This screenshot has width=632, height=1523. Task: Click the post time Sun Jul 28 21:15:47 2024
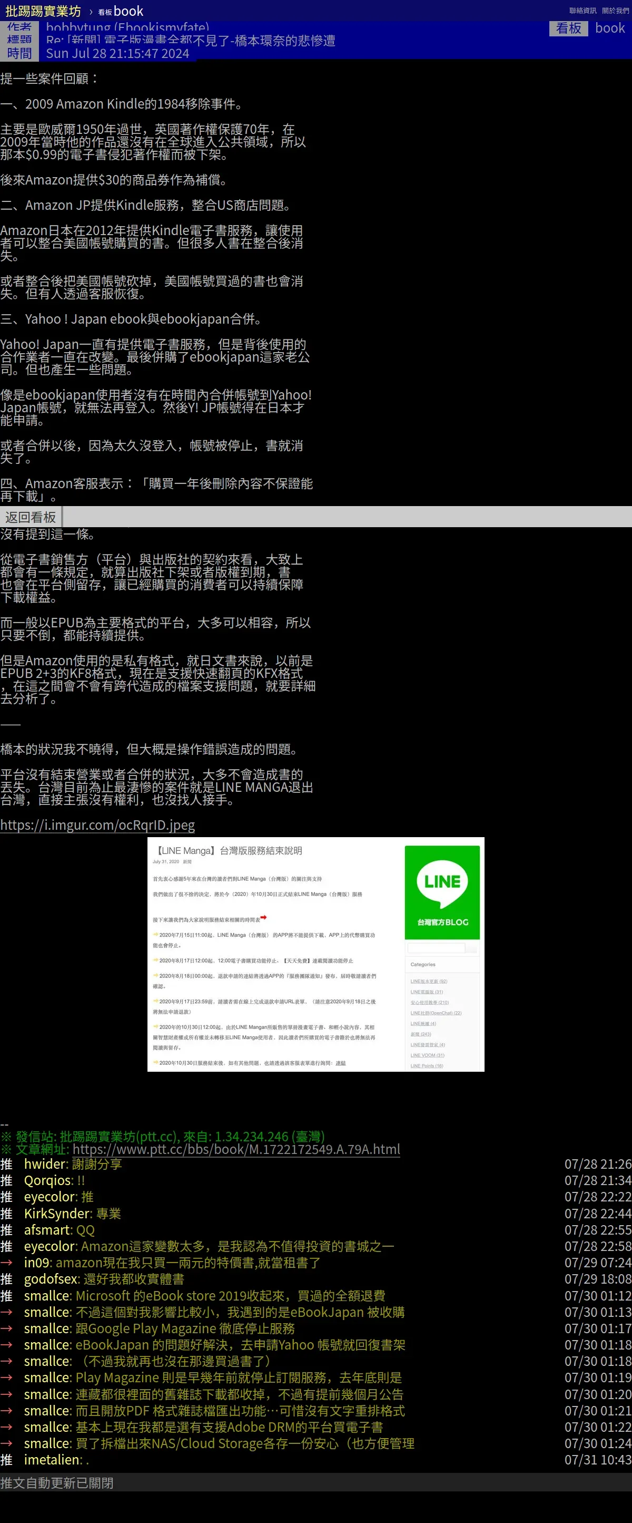point(117,53)
